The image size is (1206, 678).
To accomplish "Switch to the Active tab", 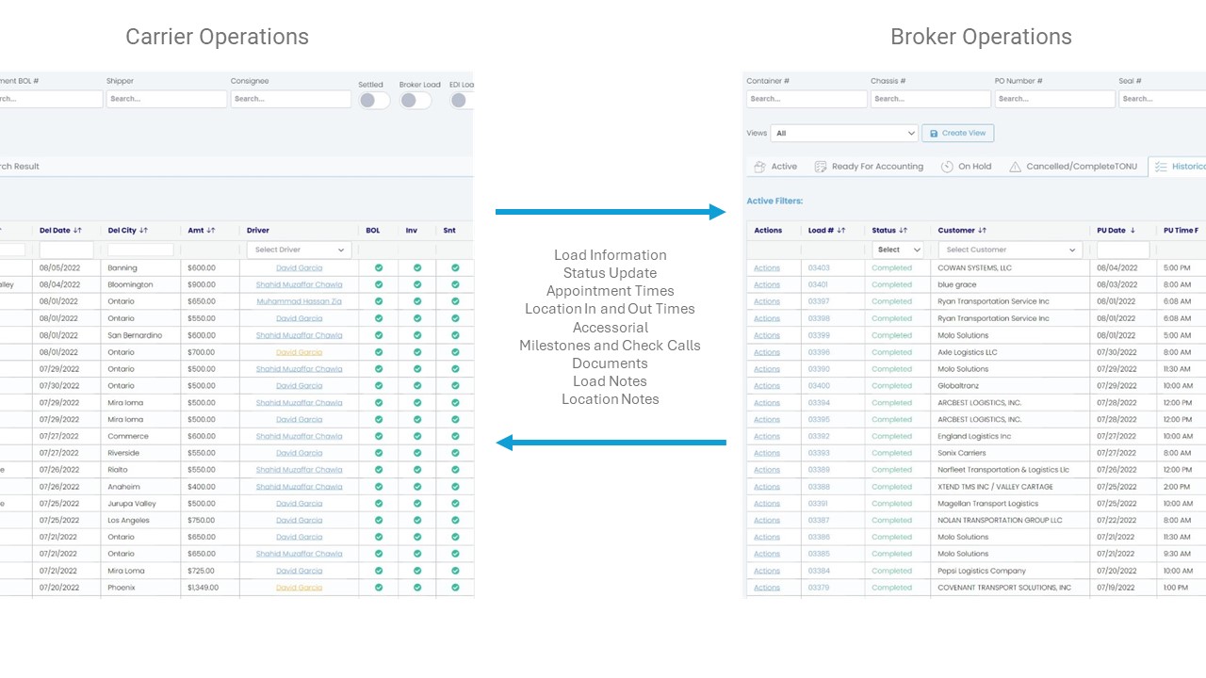I will click(x=775, y=167).
